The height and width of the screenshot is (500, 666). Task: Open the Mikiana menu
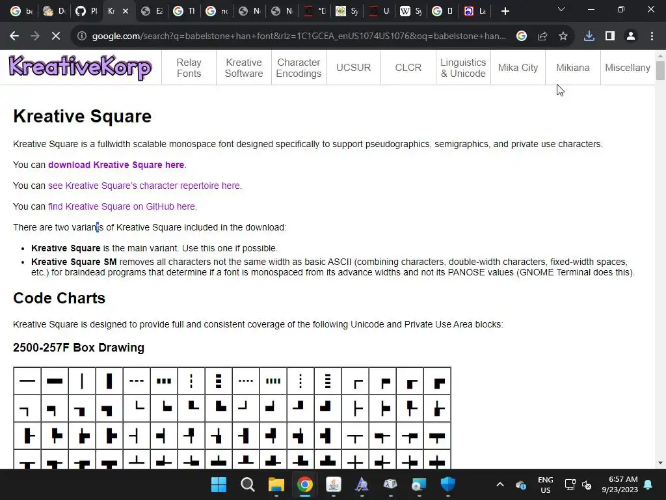(572, 68)
